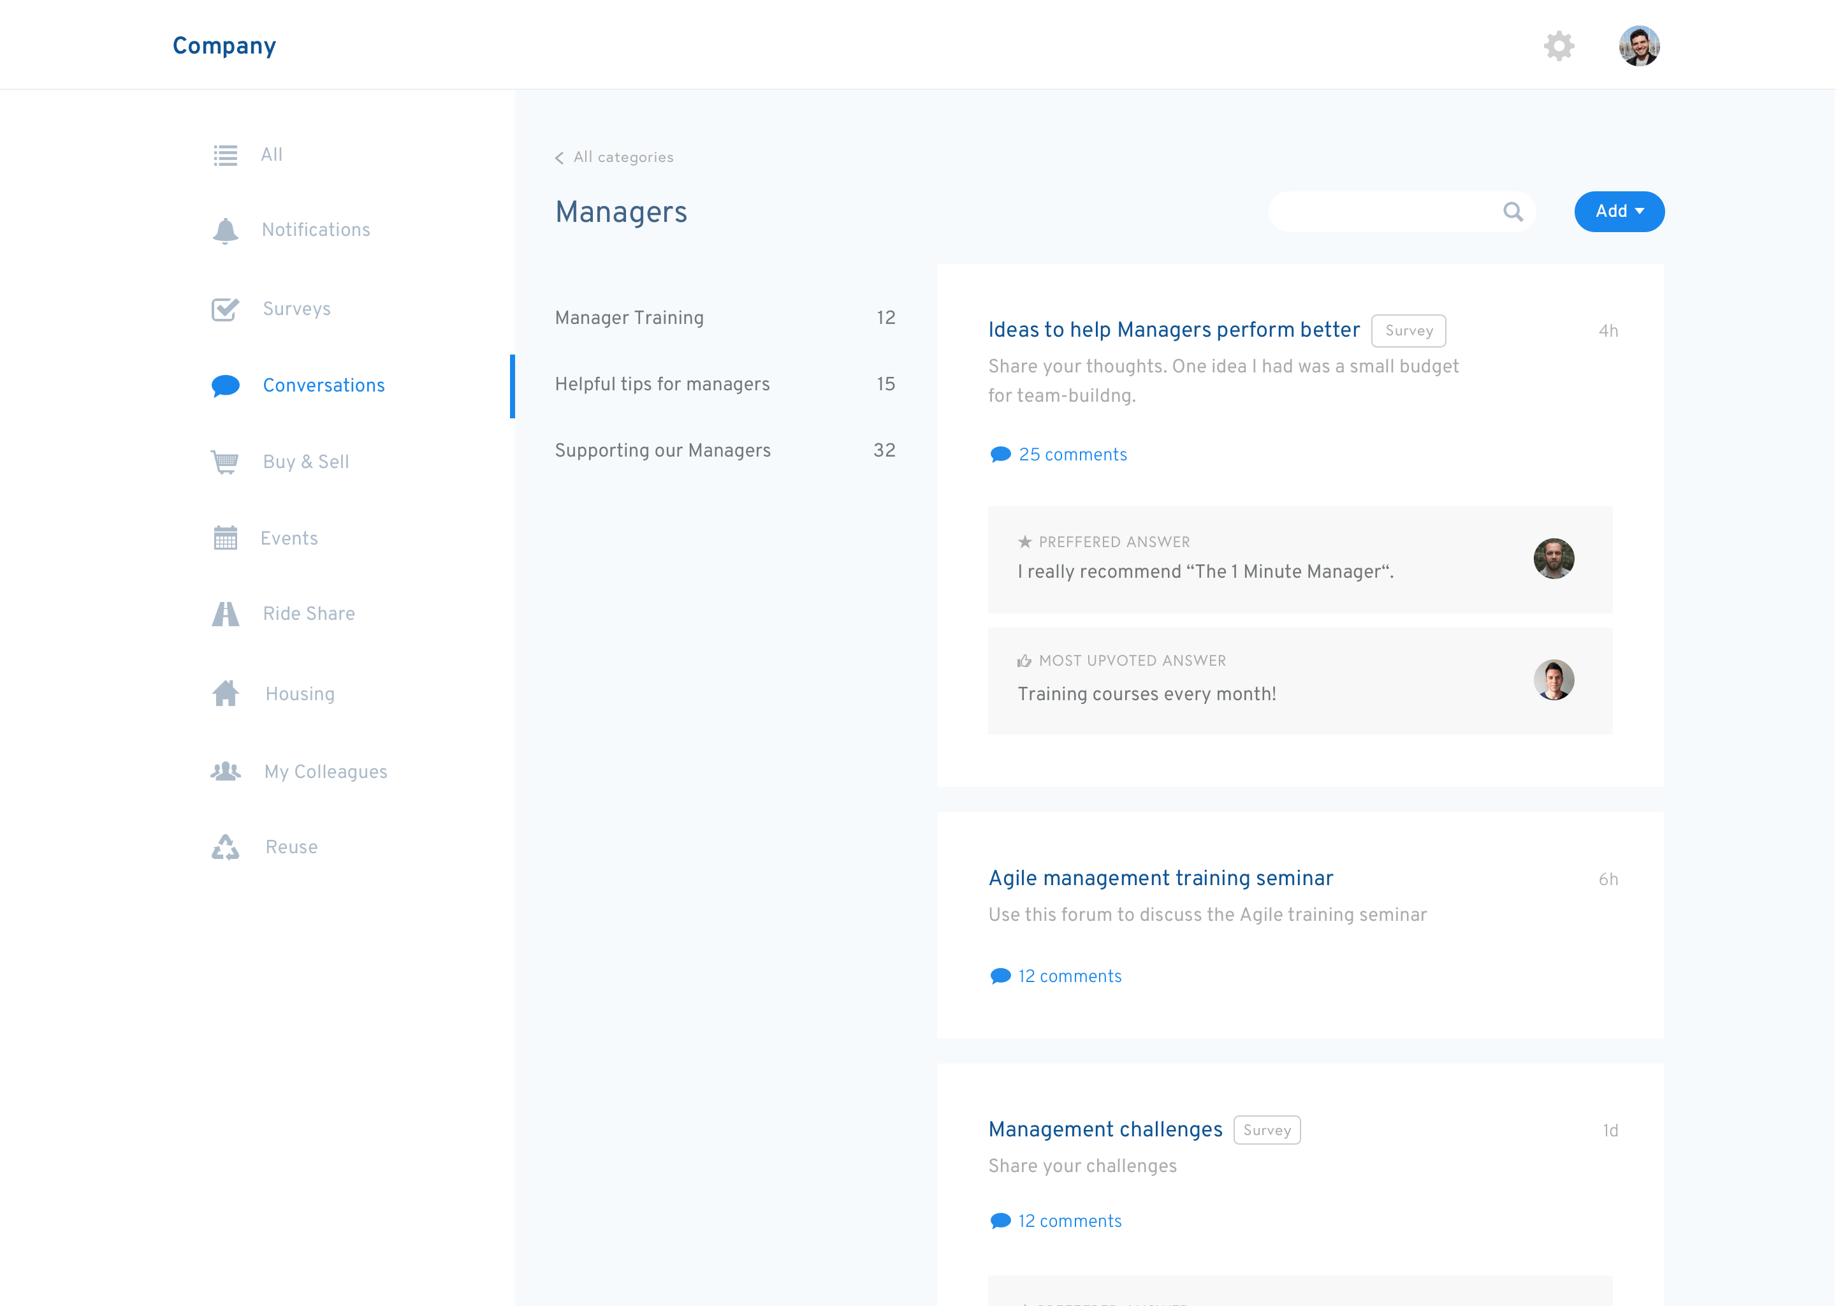Viewport: 1836px width, 1306px height.
Task: Open the user profile avatar menu
Action: 1638,46
